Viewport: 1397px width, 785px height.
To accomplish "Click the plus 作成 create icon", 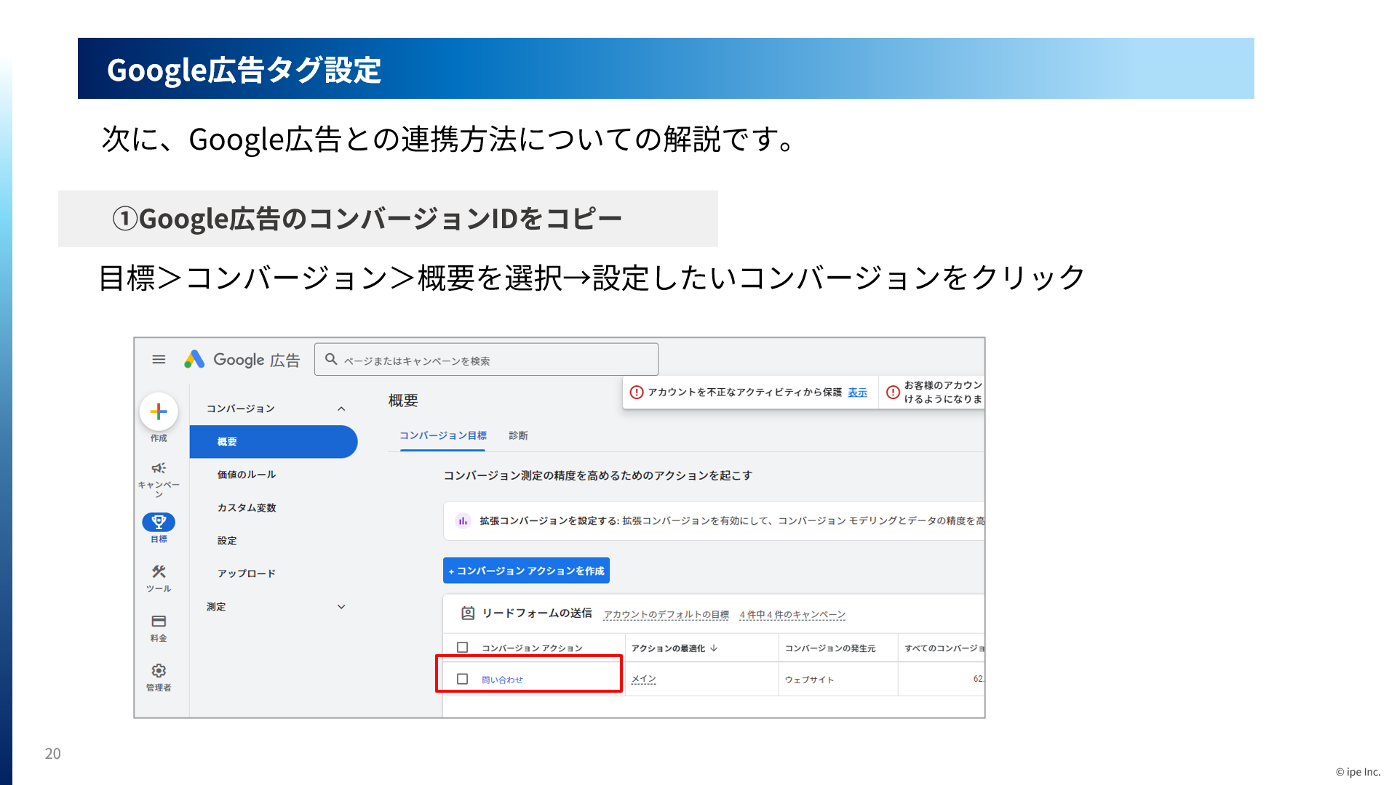I will coord(159,412).
